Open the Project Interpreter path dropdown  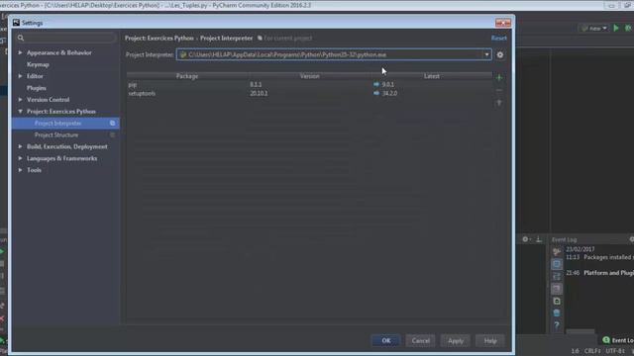click(486, 54)
